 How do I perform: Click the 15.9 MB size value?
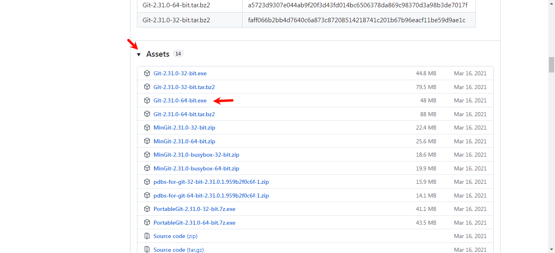point(426,182)
